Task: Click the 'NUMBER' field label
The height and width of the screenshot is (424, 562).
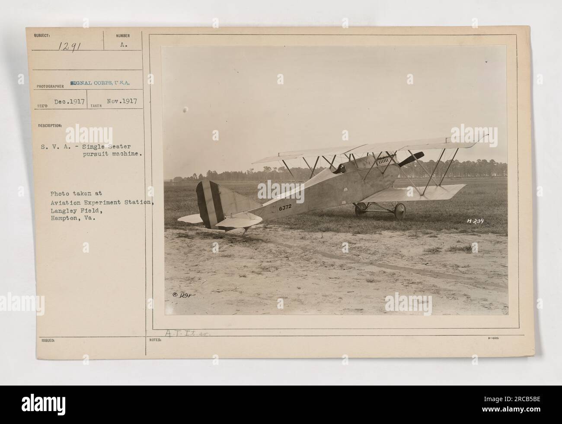Action: pyautogui.click(x=123, y=36)
